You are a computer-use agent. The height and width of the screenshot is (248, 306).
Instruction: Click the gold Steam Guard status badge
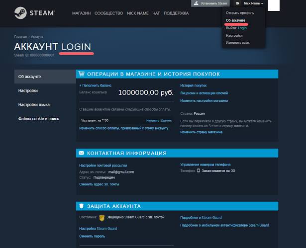[x=102, y=217]
